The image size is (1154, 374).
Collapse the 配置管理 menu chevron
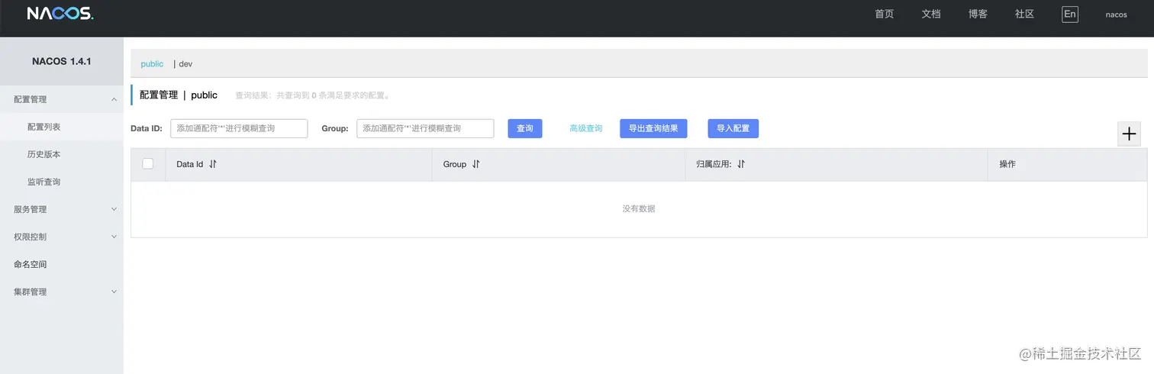(114, 99)
